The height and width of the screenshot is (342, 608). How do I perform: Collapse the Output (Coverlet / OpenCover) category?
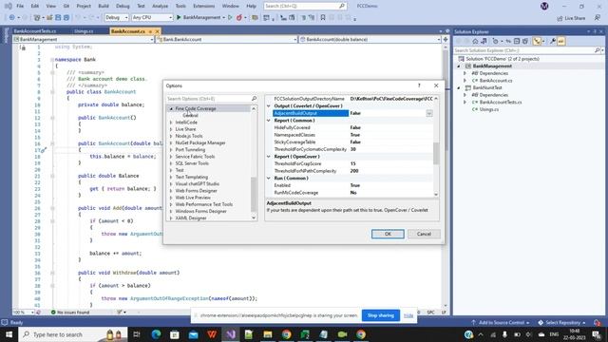click(x=268, y=105)
